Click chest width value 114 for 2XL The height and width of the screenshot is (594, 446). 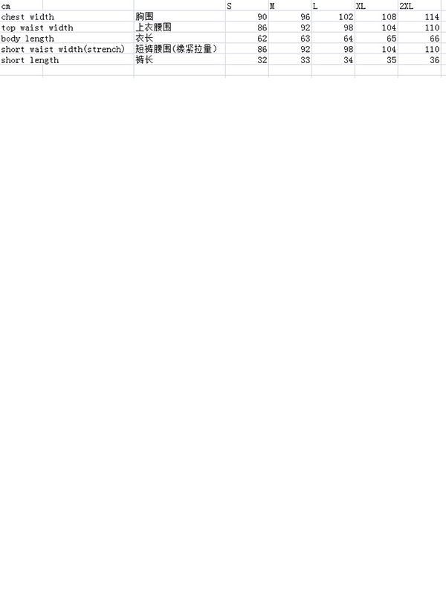point(420,16)
